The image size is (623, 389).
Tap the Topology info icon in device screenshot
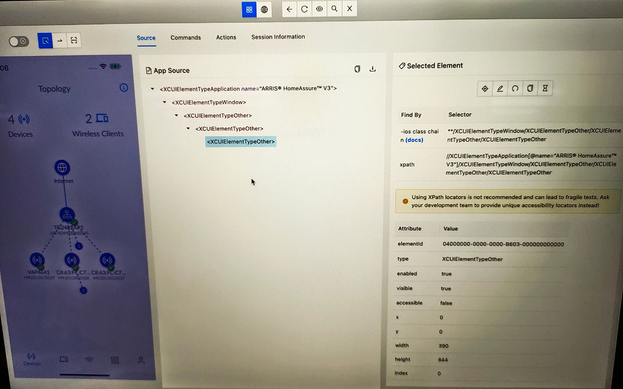124,88
